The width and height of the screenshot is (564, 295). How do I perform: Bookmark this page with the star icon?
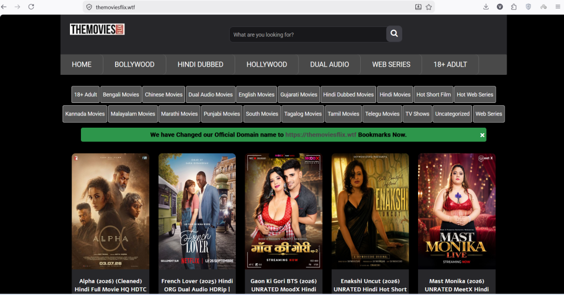point(429,7)
